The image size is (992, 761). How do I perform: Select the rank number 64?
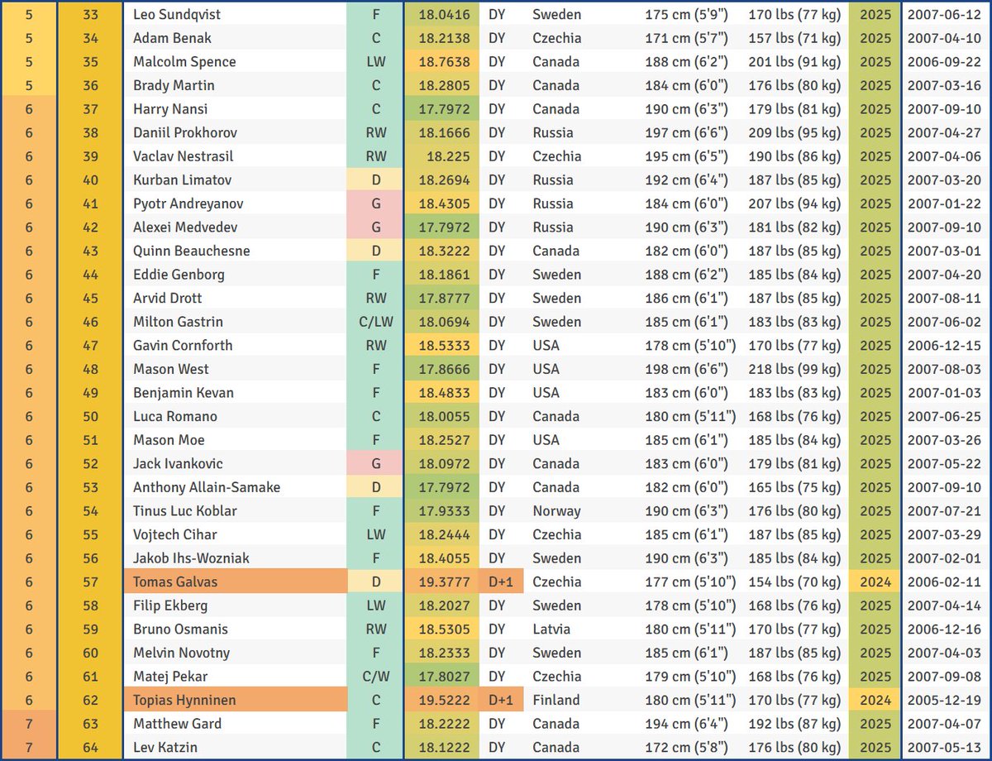click(90, 748)
